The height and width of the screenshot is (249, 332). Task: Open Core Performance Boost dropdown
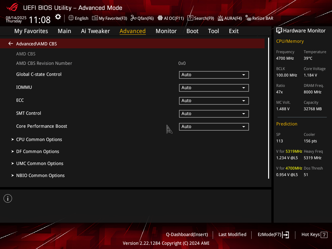click(x=214, y=127)
